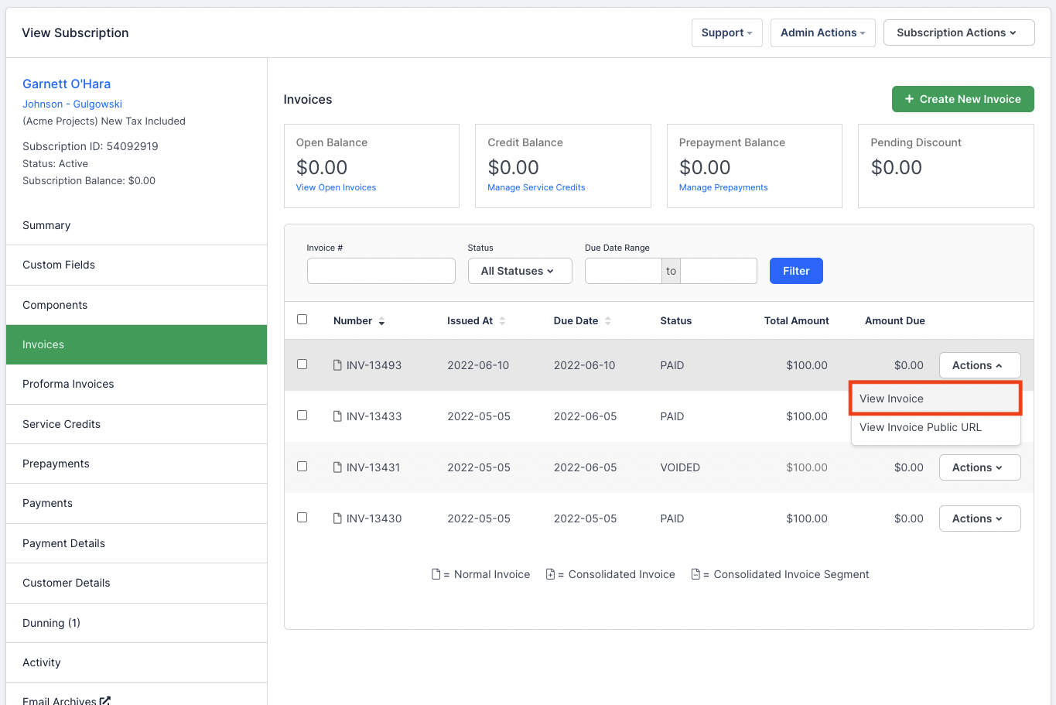Open the Manage Prepayments link

coord(723,187)
